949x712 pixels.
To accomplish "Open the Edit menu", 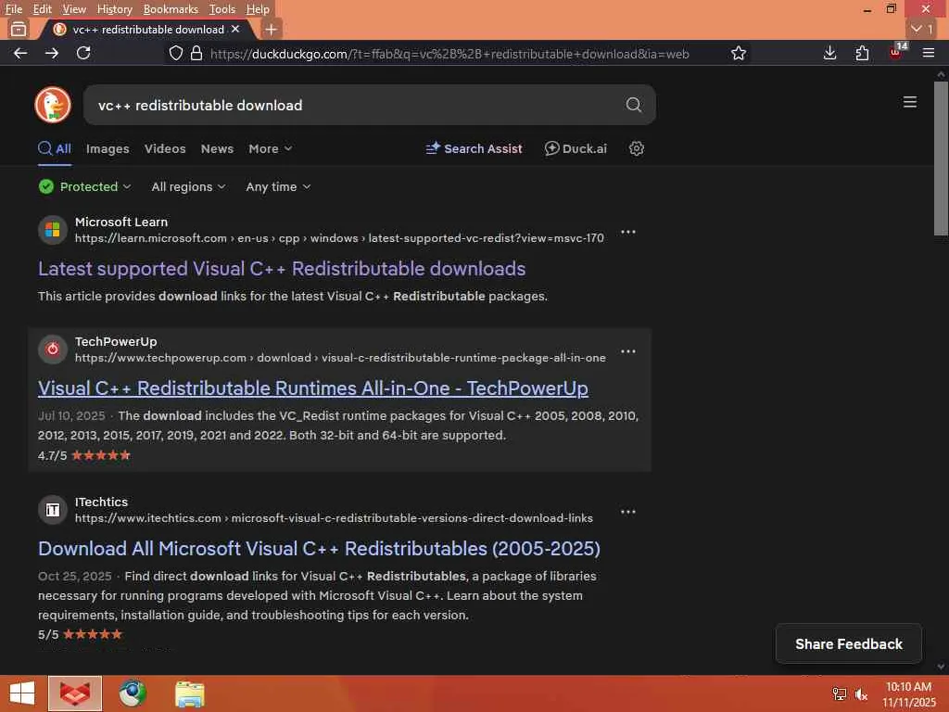I will (x=42, y=9).
